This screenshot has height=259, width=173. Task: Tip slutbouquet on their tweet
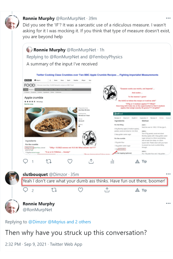141,190
